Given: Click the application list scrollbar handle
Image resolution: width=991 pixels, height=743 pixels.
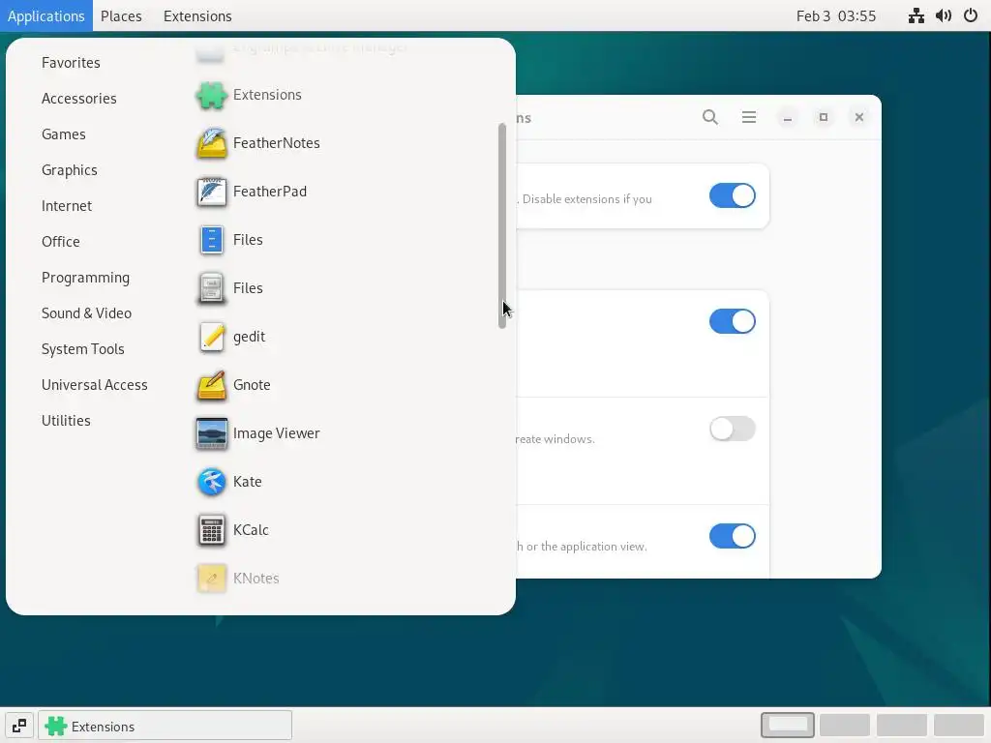Looking at the screenshot, I should click(502, 225).
